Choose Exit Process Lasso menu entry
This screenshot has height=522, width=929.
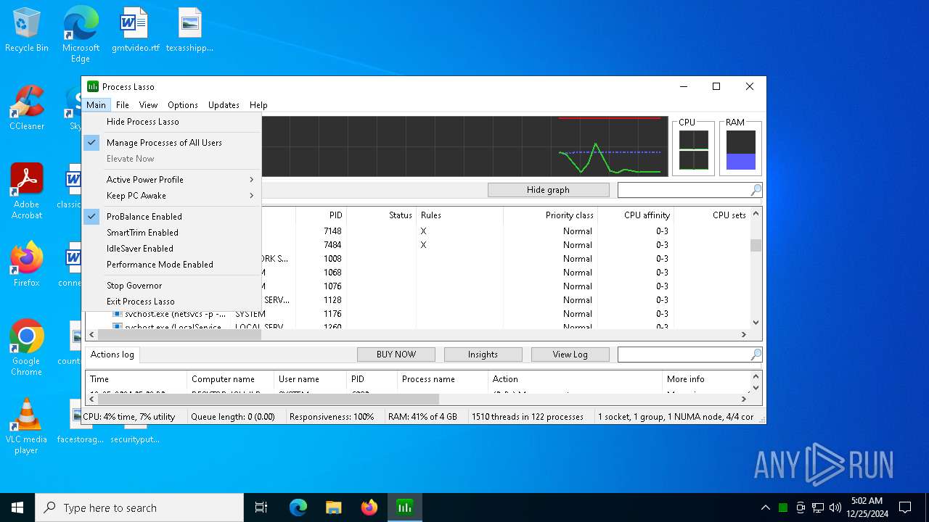pos(171,302)
